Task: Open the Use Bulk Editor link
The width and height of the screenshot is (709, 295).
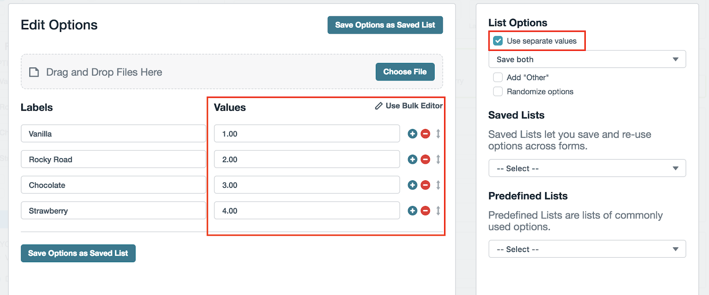Action: (409, 106)
